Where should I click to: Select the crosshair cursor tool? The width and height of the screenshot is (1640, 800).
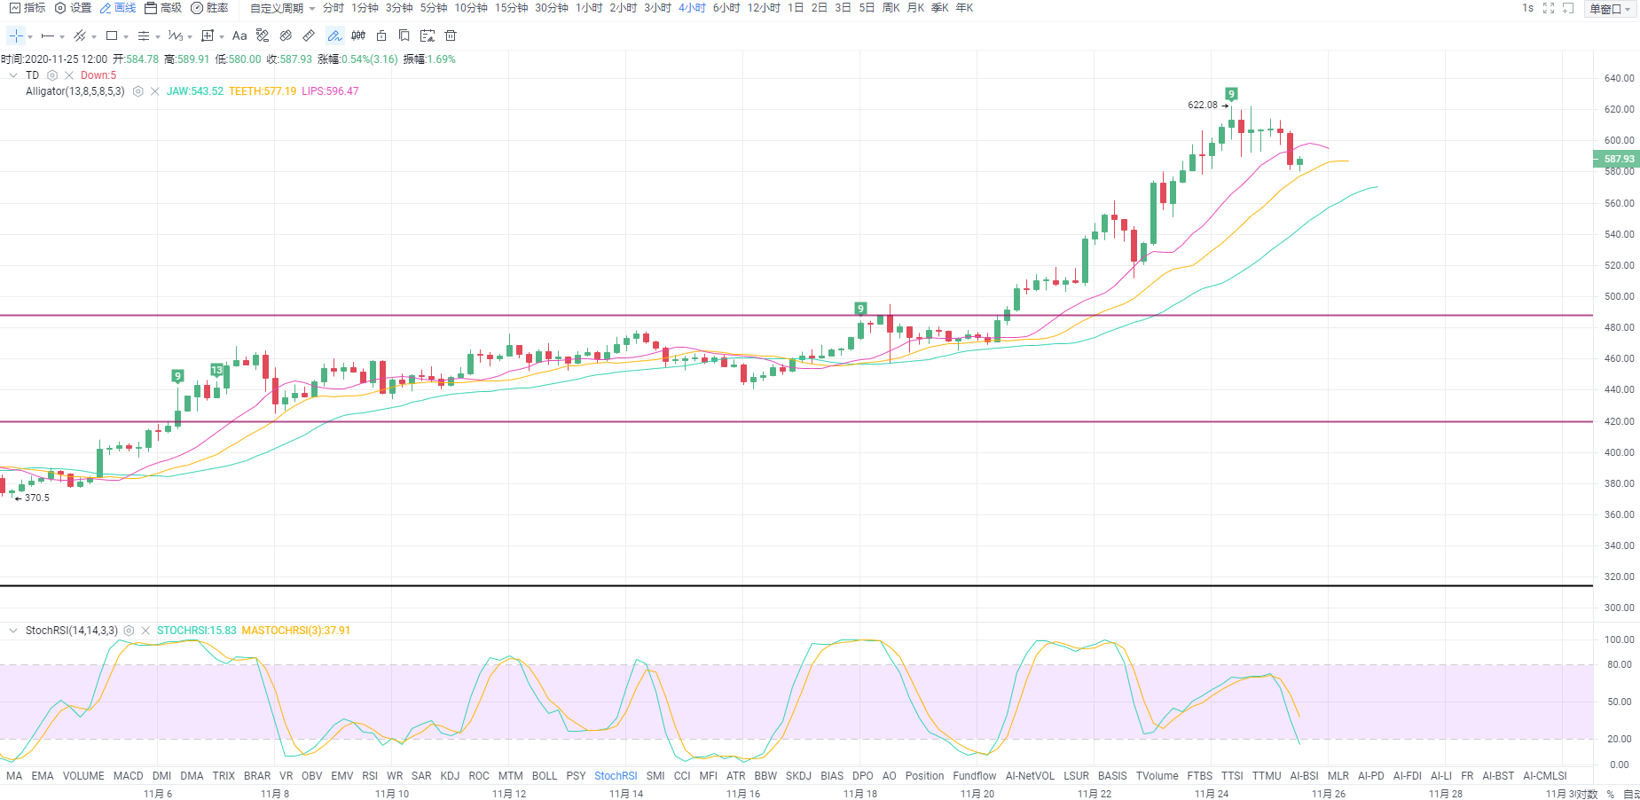[x=16, y=36]
